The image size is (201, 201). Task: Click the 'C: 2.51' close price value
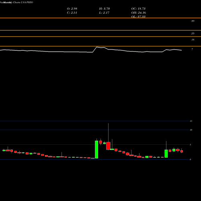72,13
